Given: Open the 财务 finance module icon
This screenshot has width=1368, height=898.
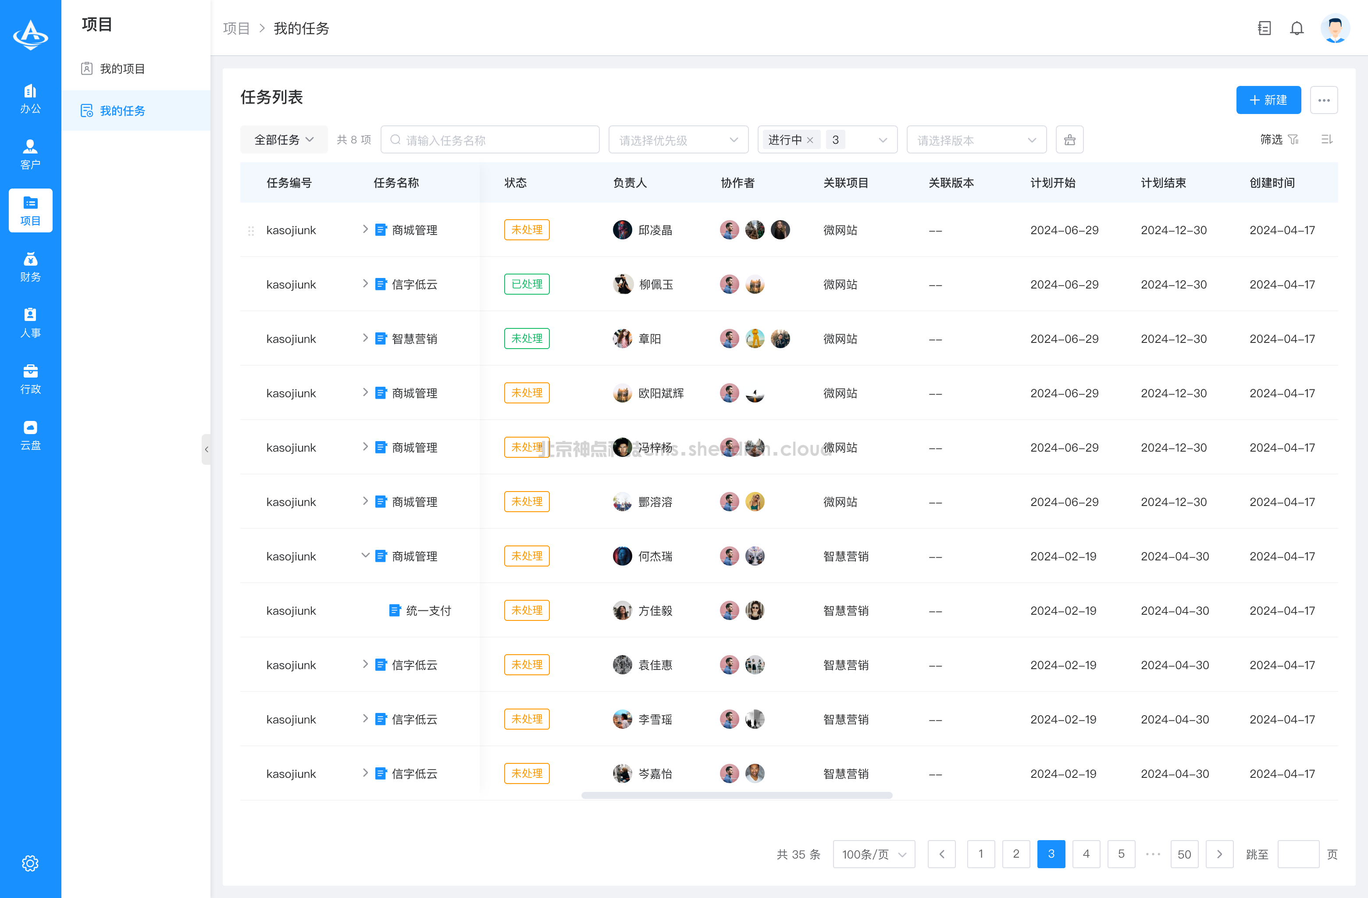Looking at the screenshot, I should [30, 267].
